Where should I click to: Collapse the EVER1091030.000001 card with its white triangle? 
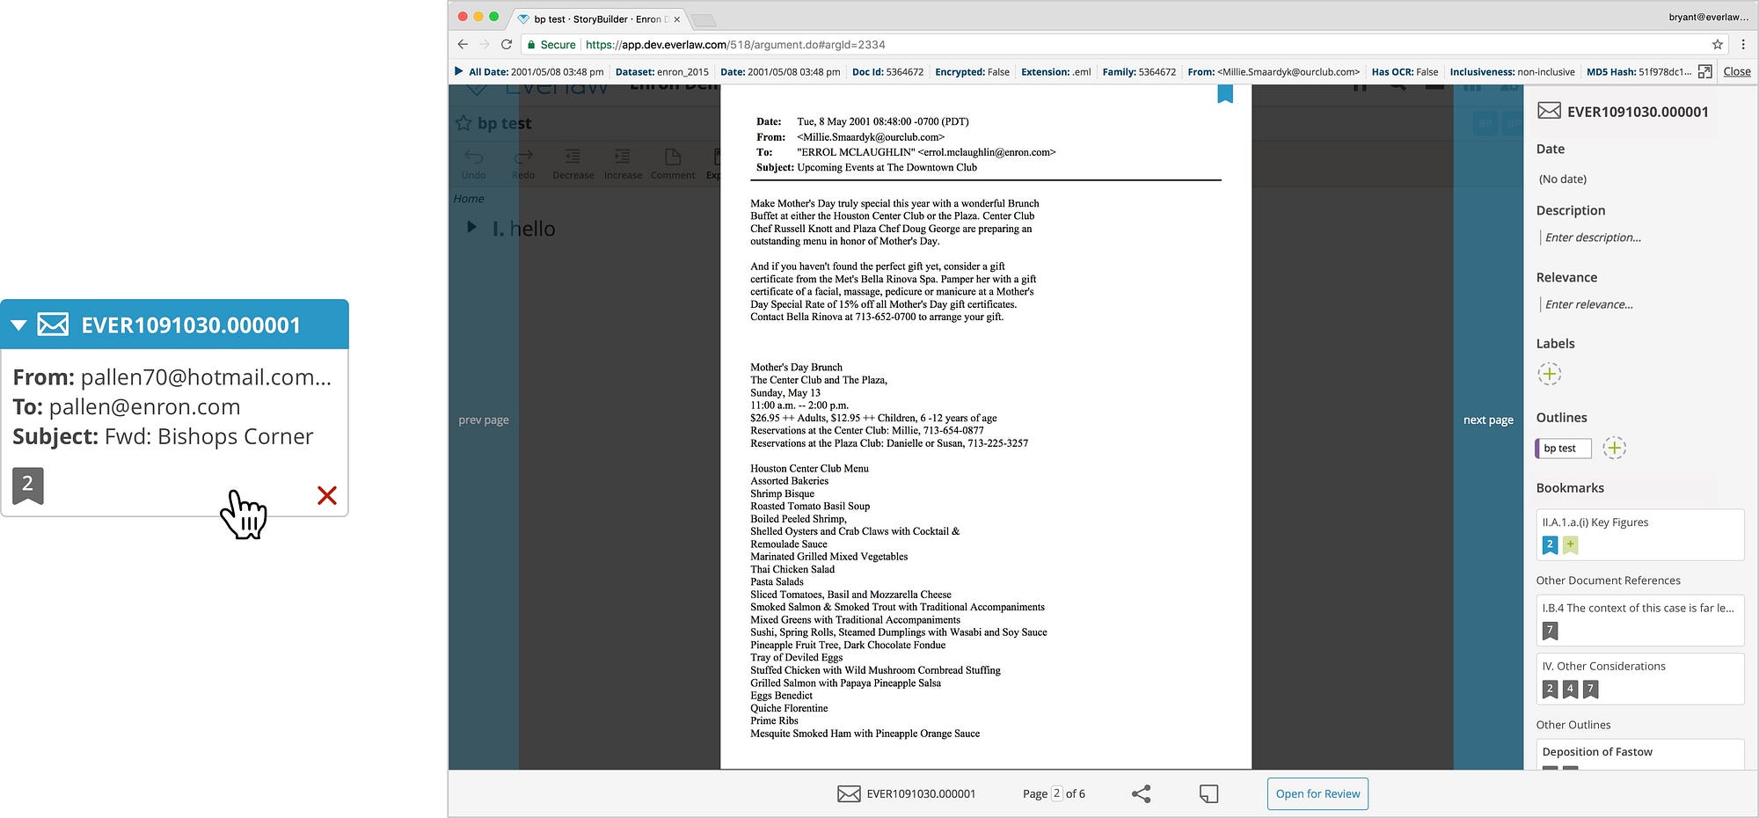click(18, 325)
